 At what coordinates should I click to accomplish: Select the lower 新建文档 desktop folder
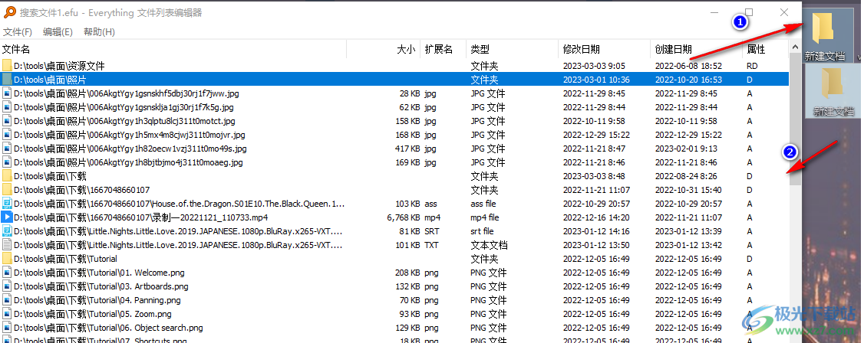click(x=834, y=91)
